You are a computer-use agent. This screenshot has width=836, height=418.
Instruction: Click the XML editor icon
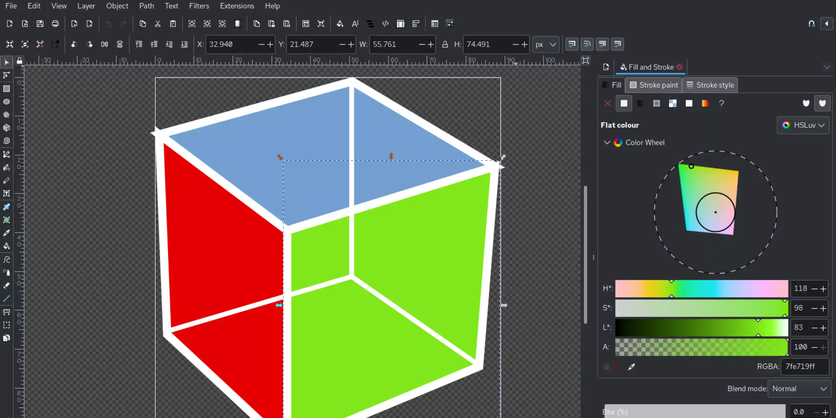tap(386, 23)
